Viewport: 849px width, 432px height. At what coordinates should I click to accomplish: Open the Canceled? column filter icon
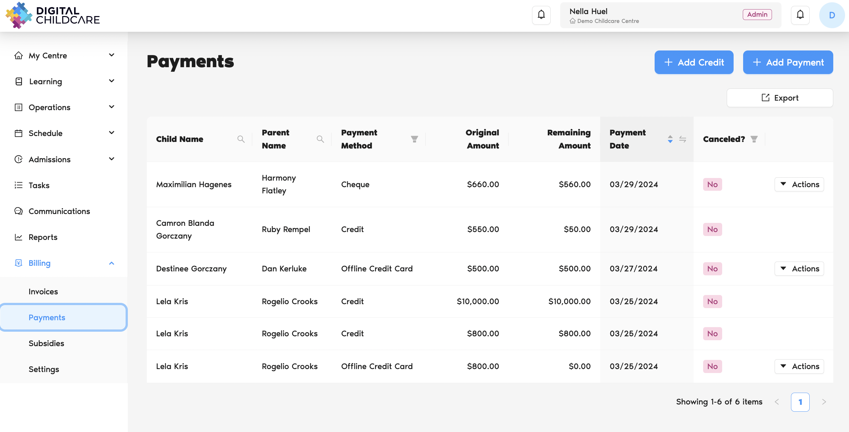pos(754,139)
